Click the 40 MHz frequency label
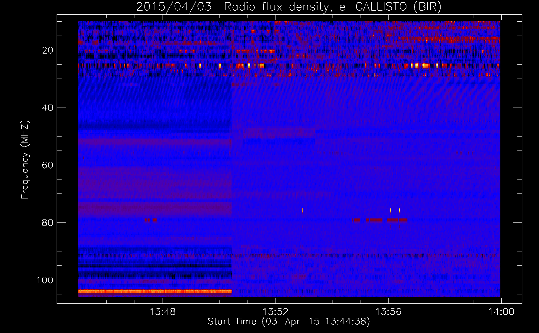 click(x=48, y=108)
